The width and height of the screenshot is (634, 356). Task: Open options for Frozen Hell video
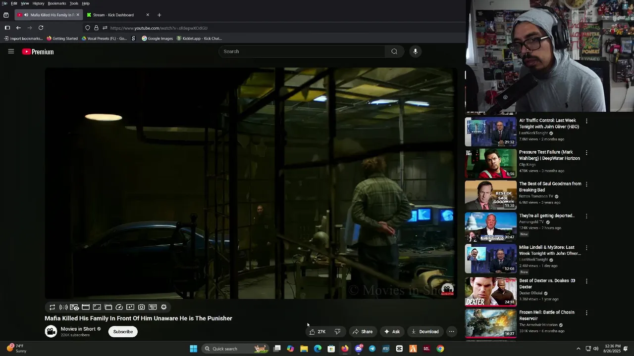[586, 313]
